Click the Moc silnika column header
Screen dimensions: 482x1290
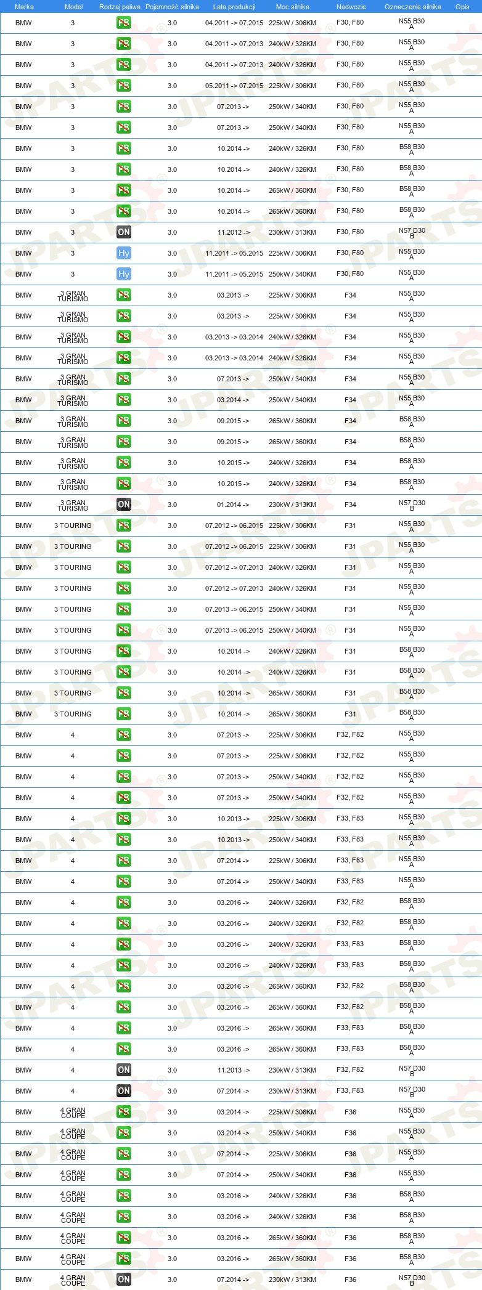tap(293, 7)
